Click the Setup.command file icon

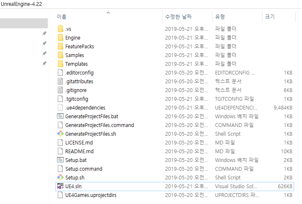pos(60,169)
